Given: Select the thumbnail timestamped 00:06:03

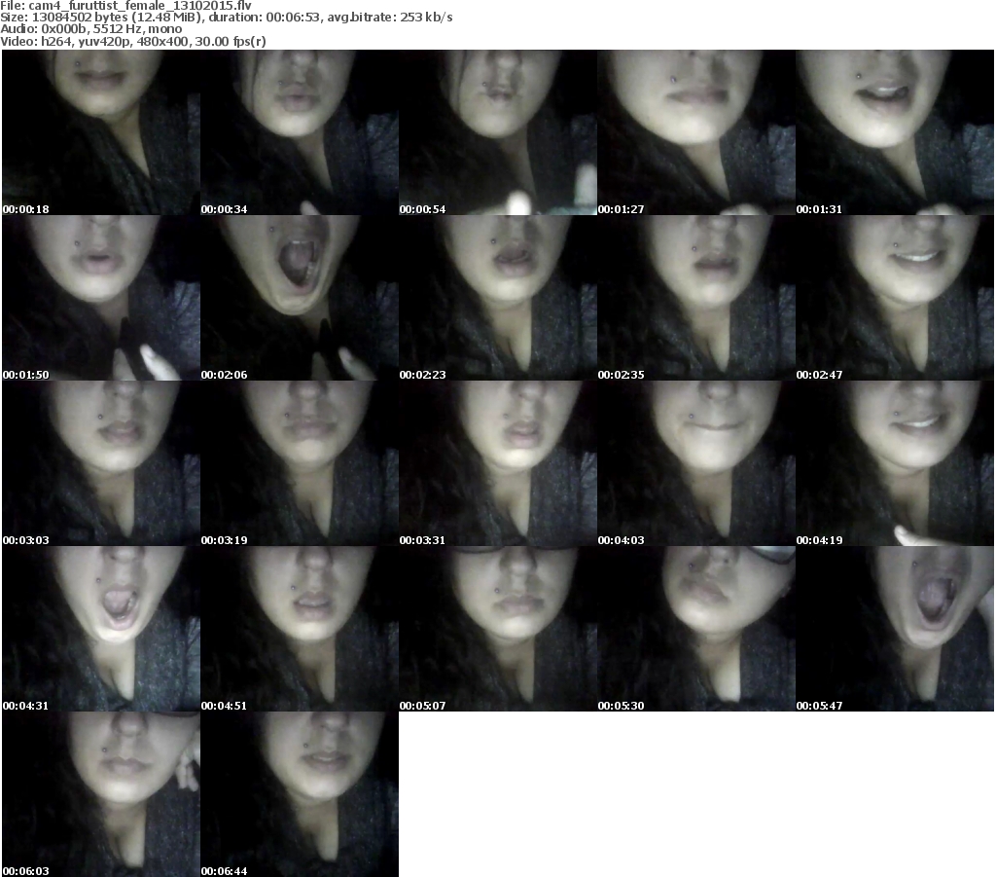Looking at the screenshot, I should (101, 794).
